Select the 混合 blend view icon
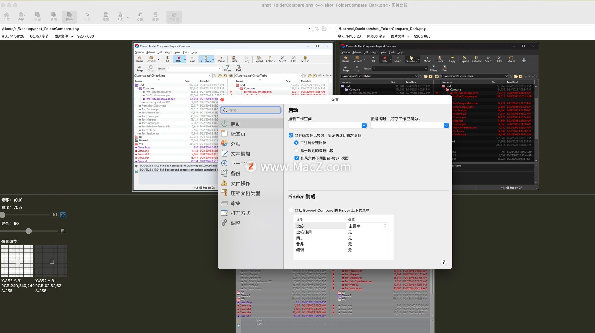The height and width of the screenshot is (333, 595). tap(69, 17)
